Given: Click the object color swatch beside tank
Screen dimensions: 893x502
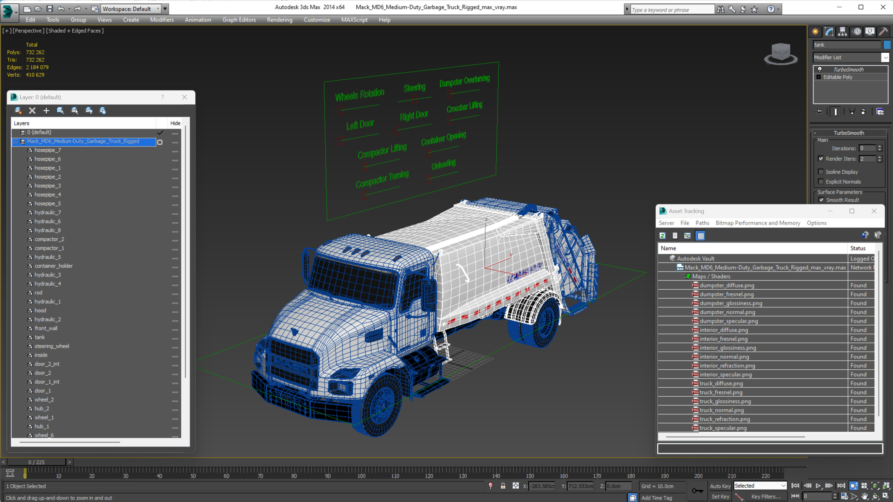Looking at the screenshot, I should 887,45.
